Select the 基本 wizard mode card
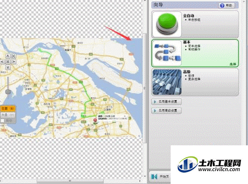This screenshot has height=184, width=248. click(195, 53)
